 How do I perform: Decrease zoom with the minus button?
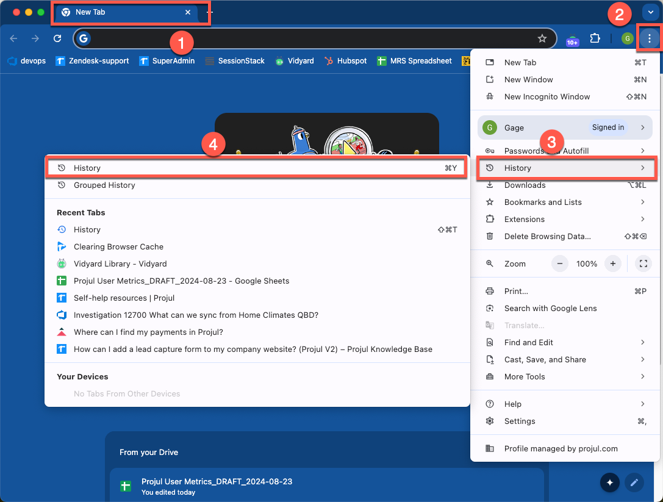click(x=559, y=264)
